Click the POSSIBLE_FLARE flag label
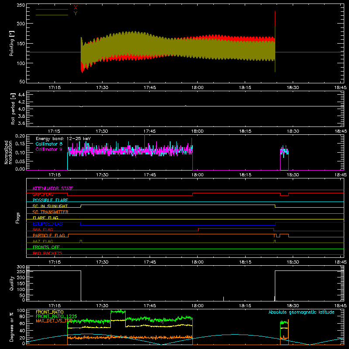 coord(50,200)
